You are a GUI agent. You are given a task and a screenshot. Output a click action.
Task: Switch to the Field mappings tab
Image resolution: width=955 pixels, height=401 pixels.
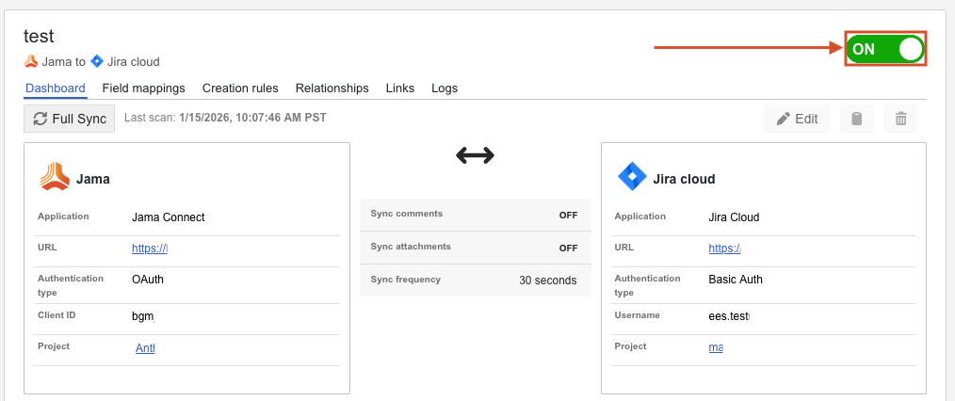[144, 88]
